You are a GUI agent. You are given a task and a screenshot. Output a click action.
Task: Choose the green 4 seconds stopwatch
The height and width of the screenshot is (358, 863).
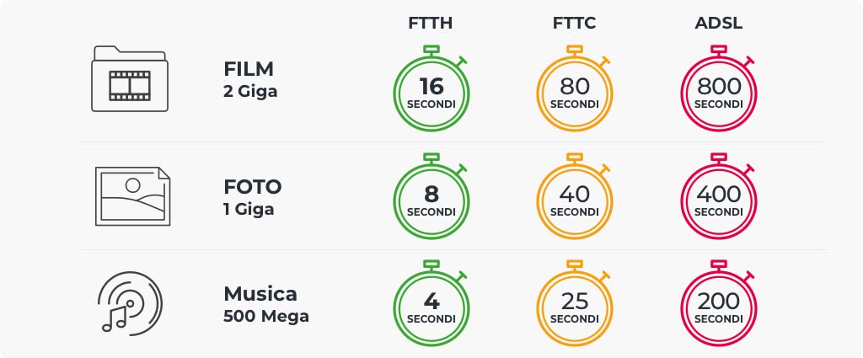[431, 303]
